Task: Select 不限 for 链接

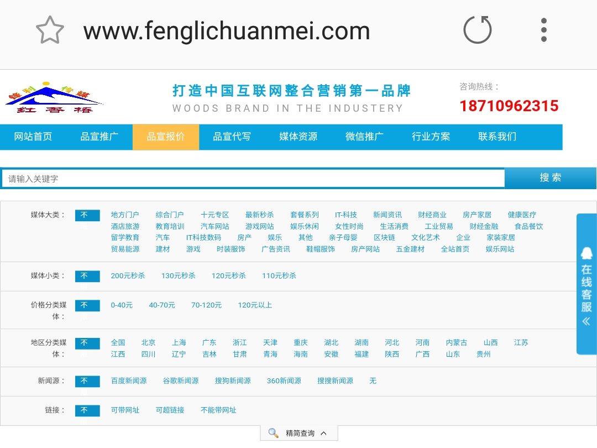Action: [x=87, y=411]
